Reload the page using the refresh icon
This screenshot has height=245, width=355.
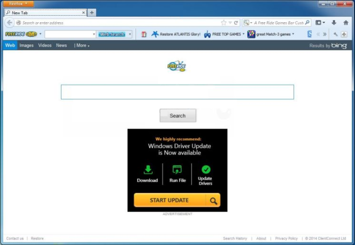coord(236,23)
